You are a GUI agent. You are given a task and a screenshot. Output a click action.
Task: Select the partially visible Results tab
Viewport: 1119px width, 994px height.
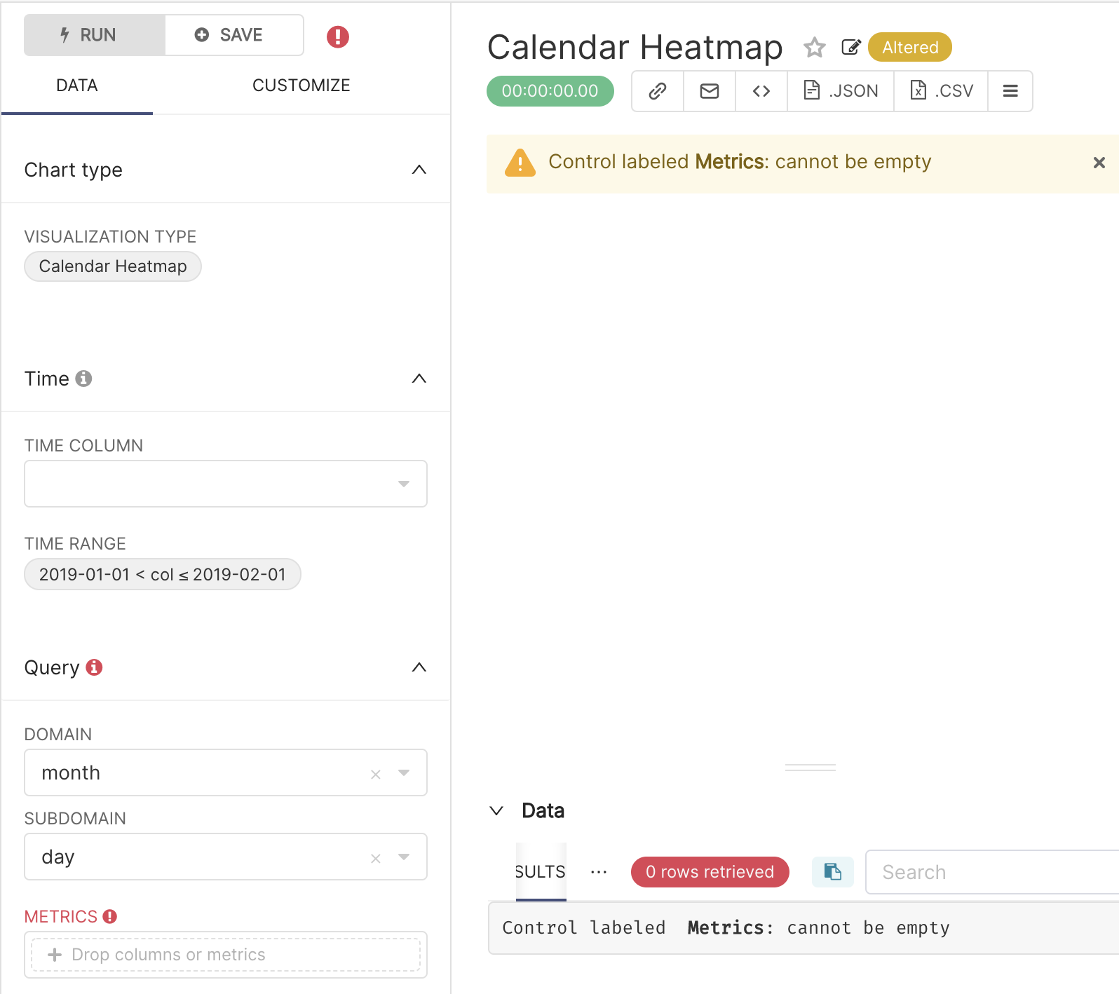click(541, 872)
